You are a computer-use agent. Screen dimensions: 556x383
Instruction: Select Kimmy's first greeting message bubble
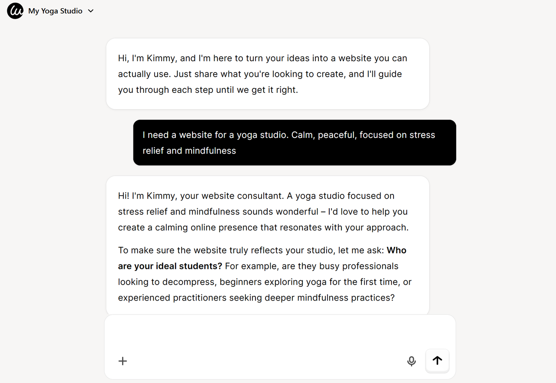pos(268,74)
